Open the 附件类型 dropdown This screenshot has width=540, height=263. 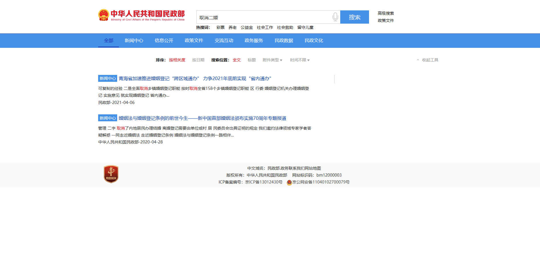(x=272, y=60)
